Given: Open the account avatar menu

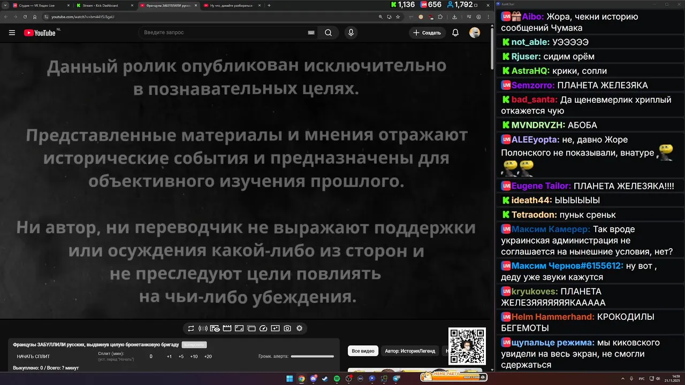Looking at the screenshot, I should (475, 33).
